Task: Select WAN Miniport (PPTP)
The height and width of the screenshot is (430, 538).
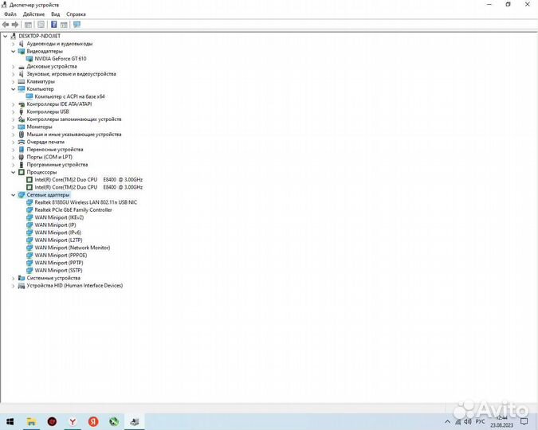Action: tap(59, 263)
